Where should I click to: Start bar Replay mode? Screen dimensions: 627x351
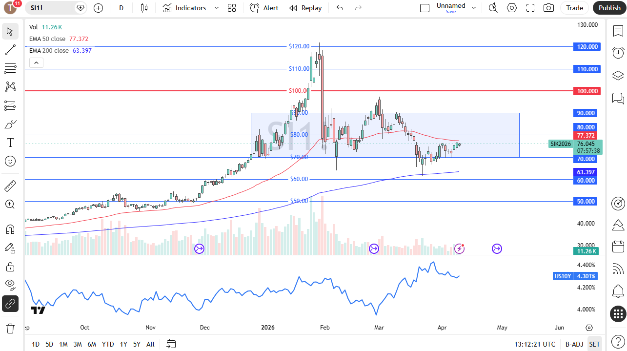[x=305, y=8]
